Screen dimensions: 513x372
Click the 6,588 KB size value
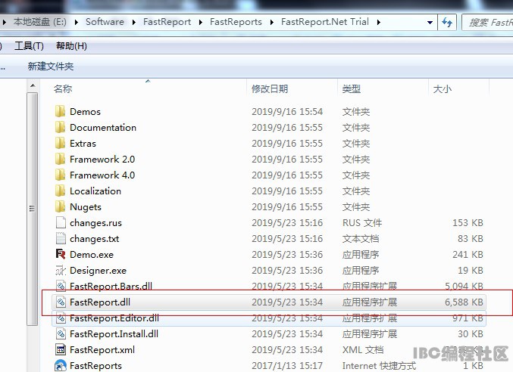(464, 302)
